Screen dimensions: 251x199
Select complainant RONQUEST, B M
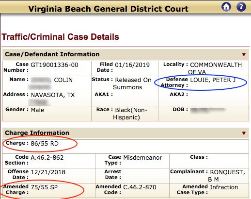(226, 176)
